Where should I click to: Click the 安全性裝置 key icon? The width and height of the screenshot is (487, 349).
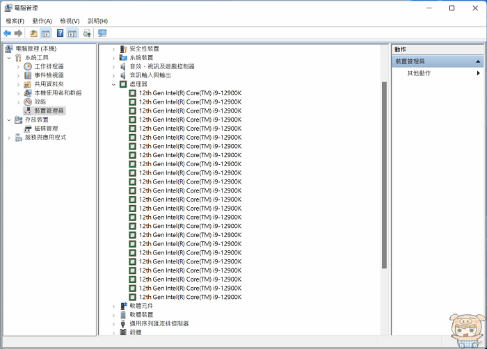click(123, 49)
